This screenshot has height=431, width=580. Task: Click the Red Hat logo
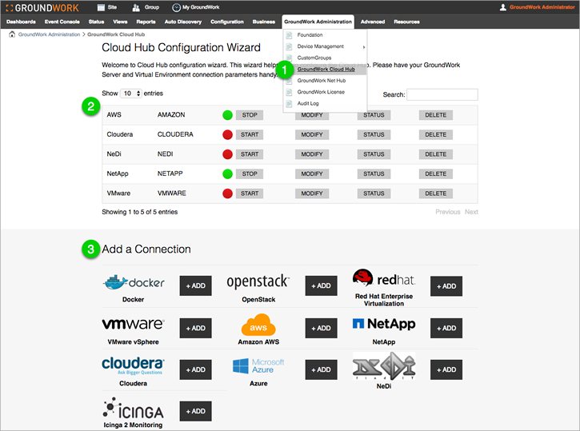[x=383, y=278]
